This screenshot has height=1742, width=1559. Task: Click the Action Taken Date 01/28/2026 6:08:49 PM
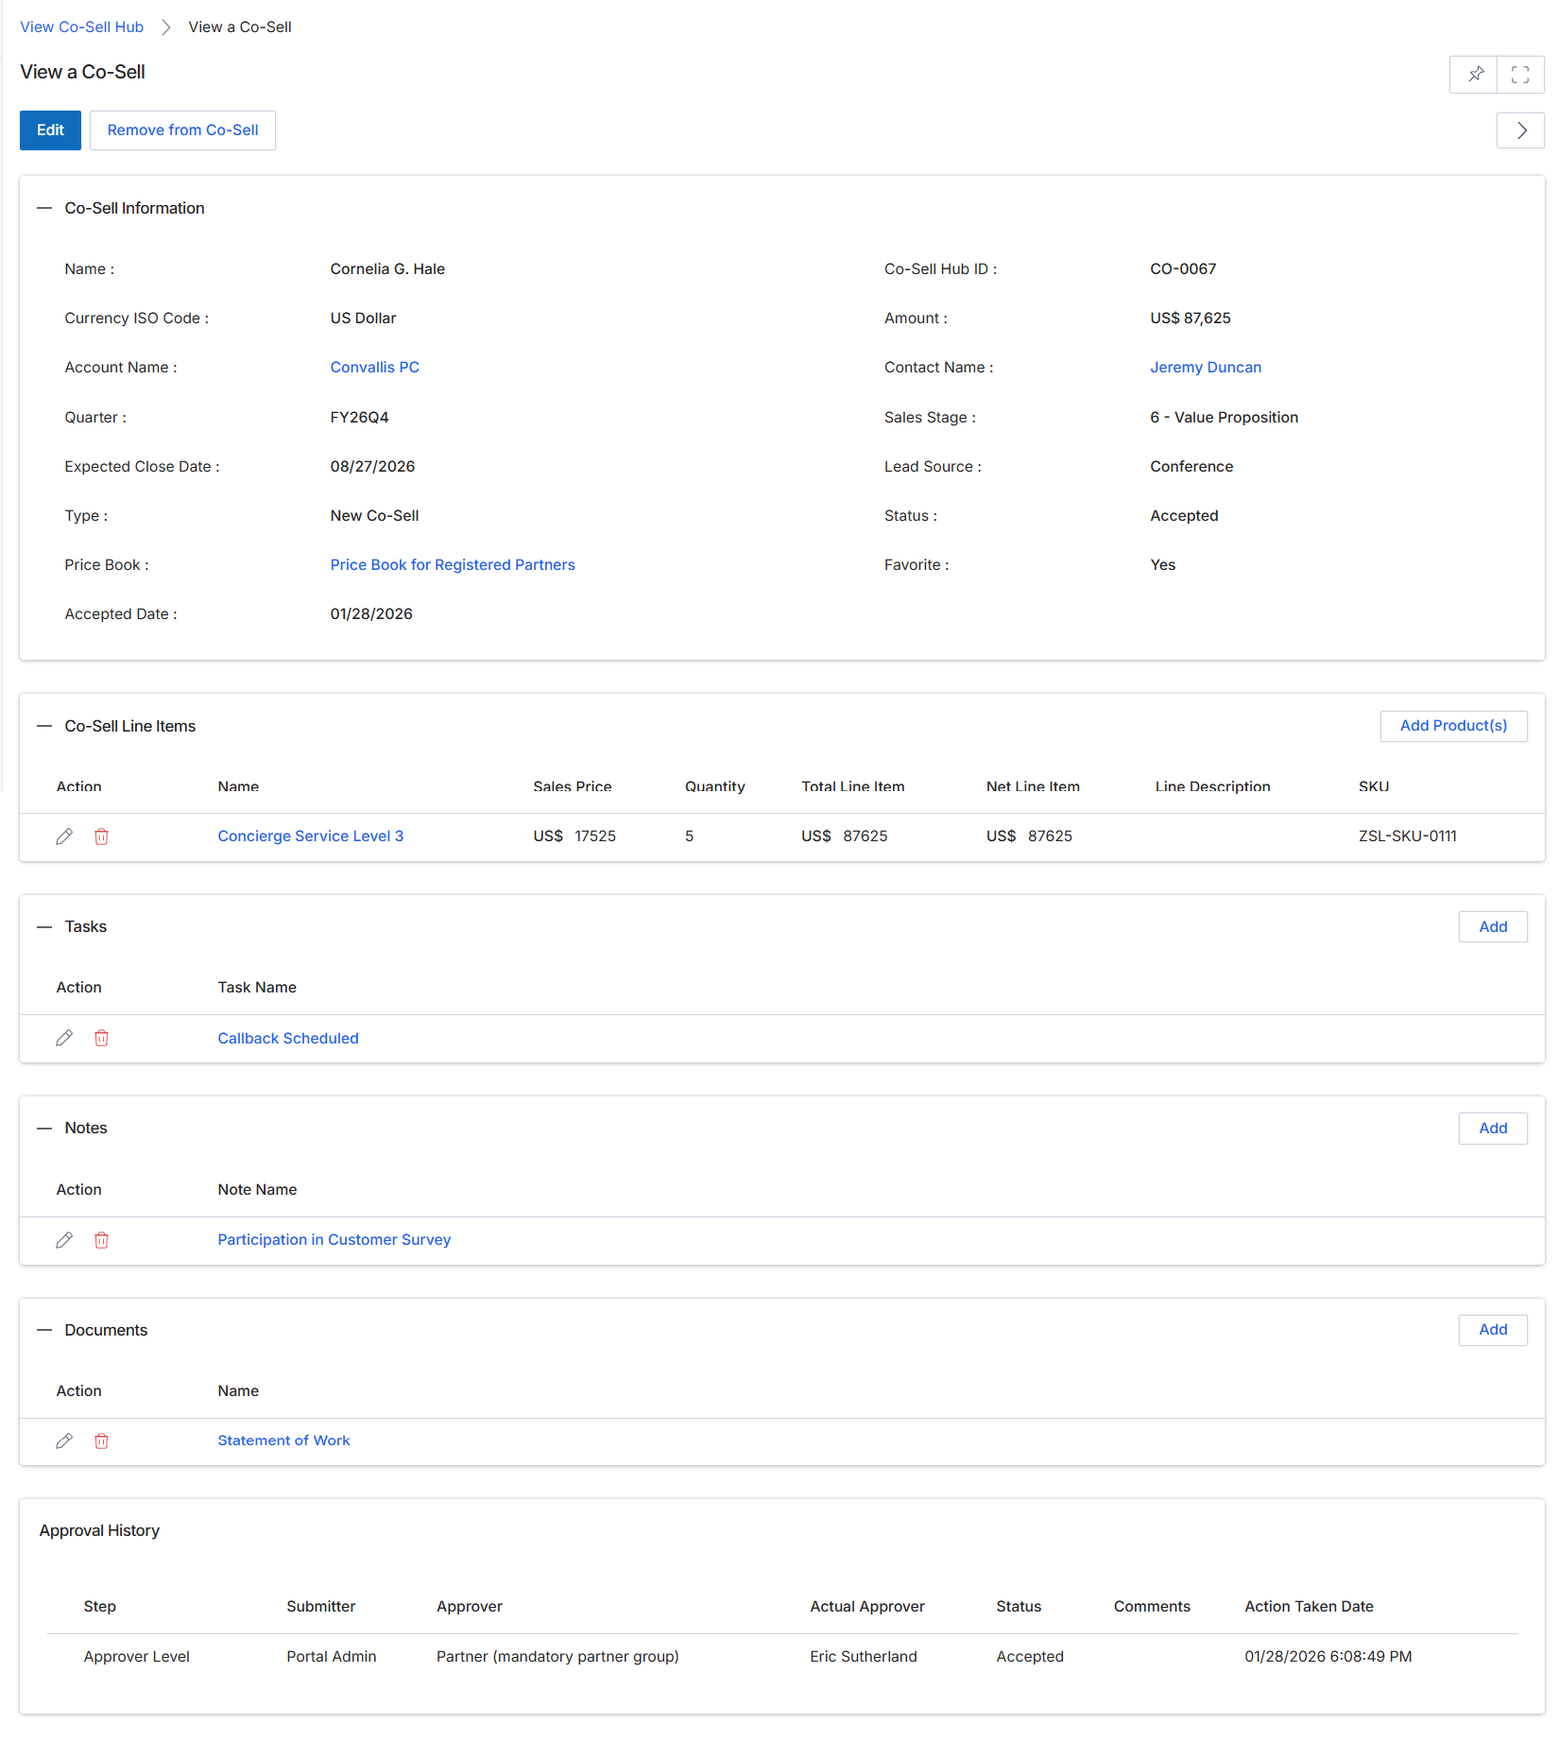pos(1328,1657)
